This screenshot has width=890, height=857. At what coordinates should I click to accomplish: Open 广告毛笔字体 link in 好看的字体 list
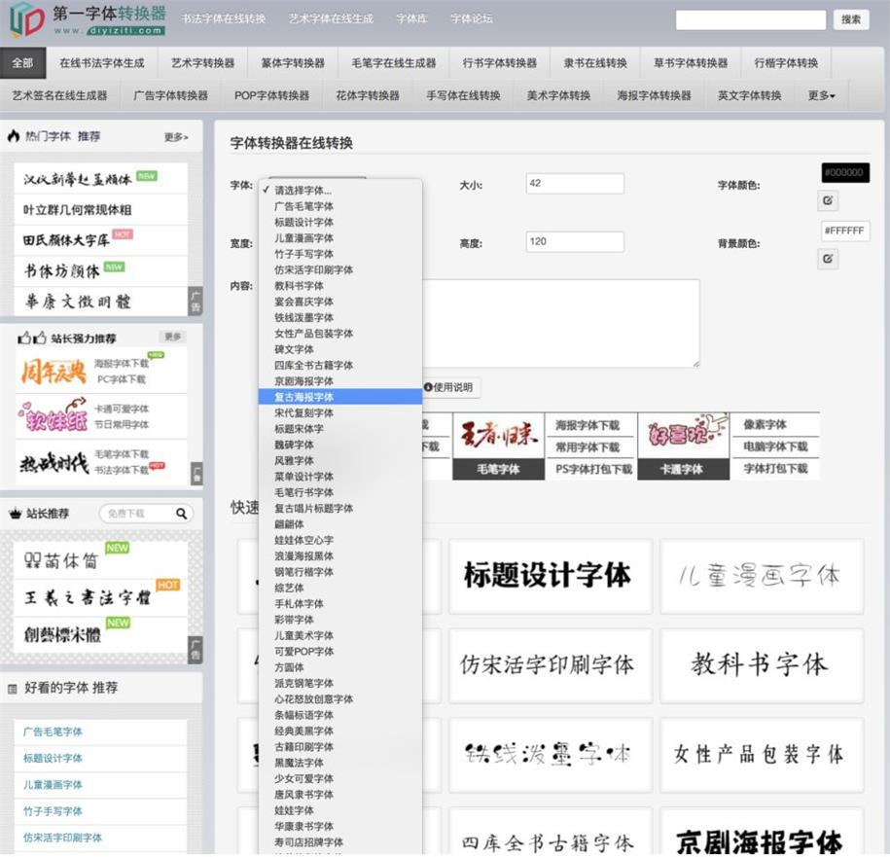click(53, 732)
